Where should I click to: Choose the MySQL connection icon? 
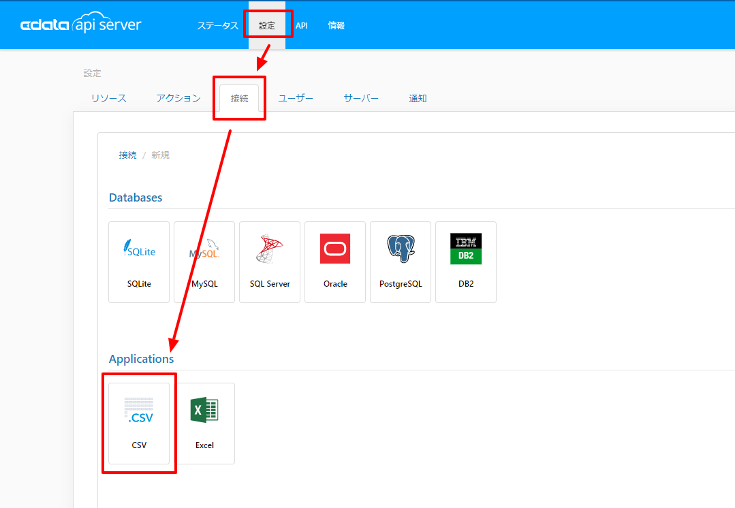204,250
